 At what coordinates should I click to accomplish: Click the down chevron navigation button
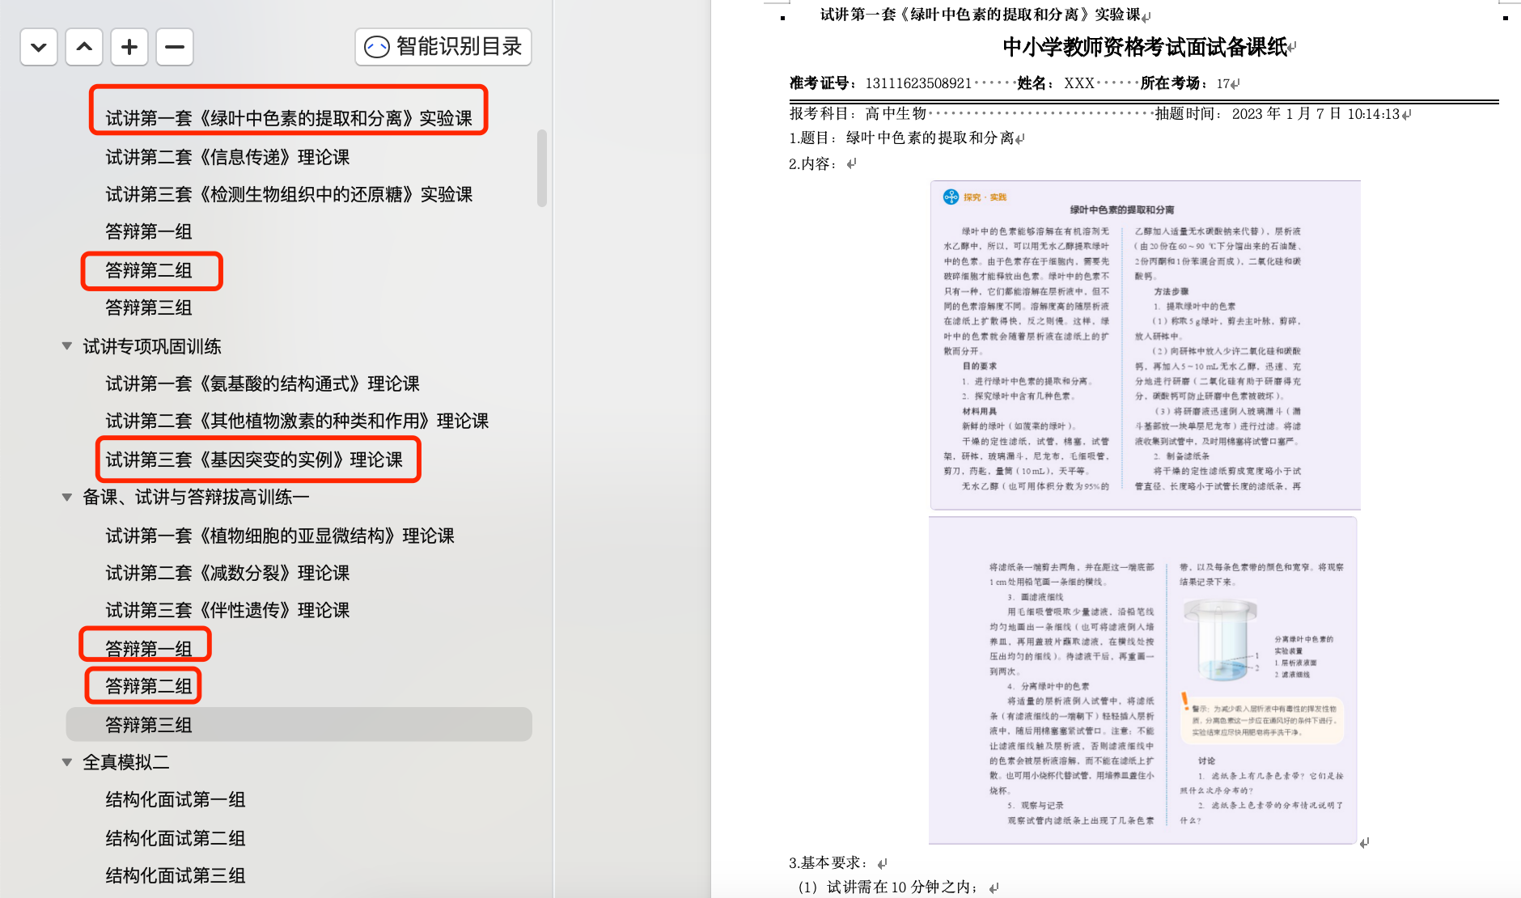click(x=39, y=47)
